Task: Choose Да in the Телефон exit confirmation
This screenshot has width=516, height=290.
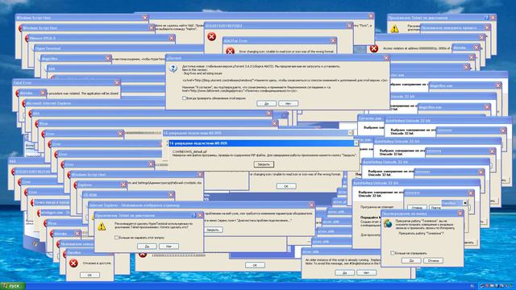Action: point(411,260)
